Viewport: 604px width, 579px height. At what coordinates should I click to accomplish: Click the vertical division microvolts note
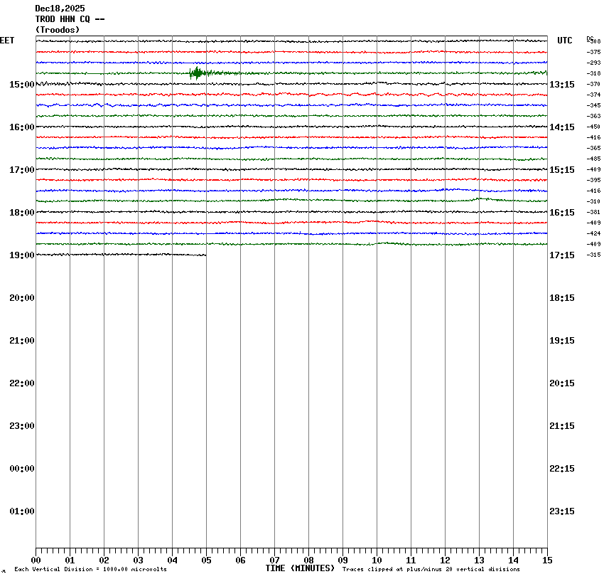(x=90, y=570)
